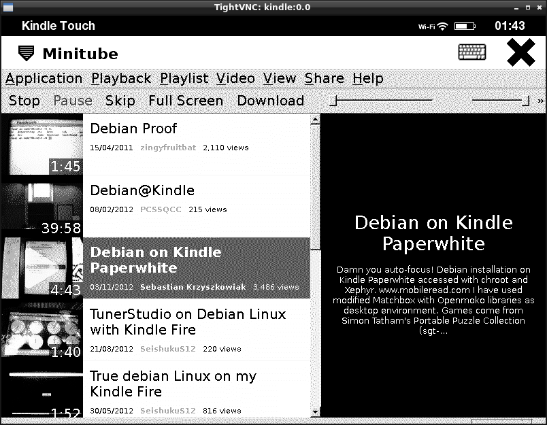Select the Debian Proof thumbnail

click(x=42, y=144)
